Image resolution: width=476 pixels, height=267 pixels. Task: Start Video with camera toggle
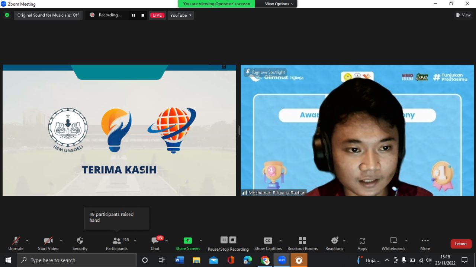pyautogui.click(x=48, y=243)
